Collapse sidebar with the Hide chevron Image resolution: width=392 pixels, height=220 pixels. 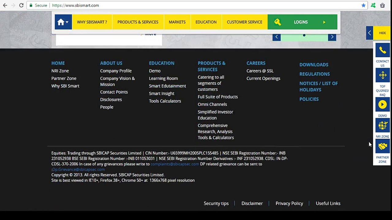coord(369,33)
